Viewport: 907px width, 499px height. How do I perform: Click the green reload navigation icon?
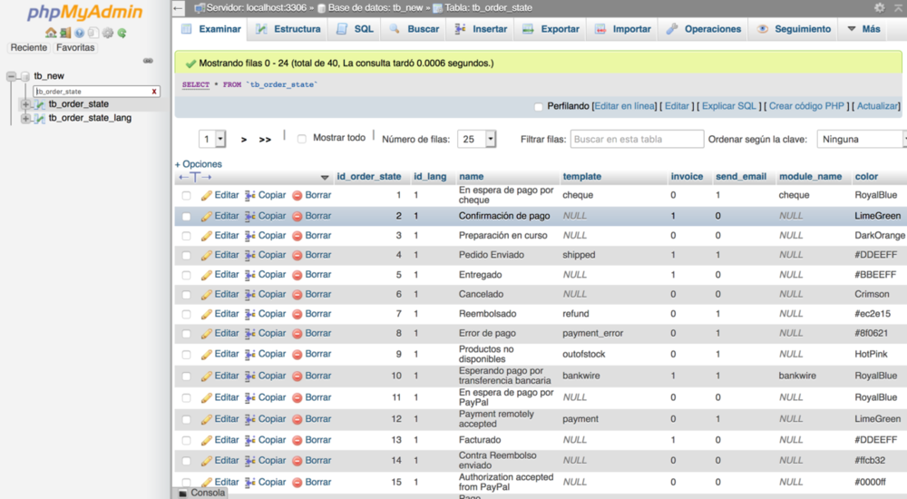click(122, 33)
